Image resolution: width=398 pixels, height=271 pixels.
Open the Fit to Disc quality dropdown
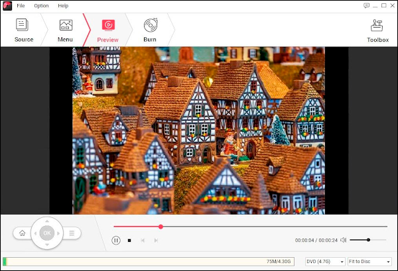point(369,261)
